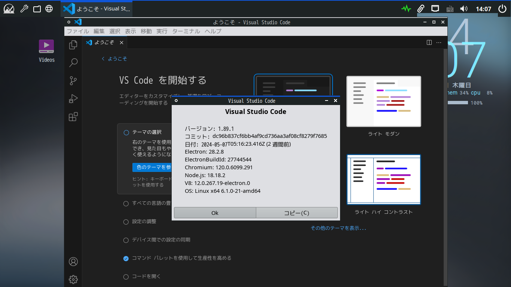Select the テーマの選択 step radio

(126, 132)
